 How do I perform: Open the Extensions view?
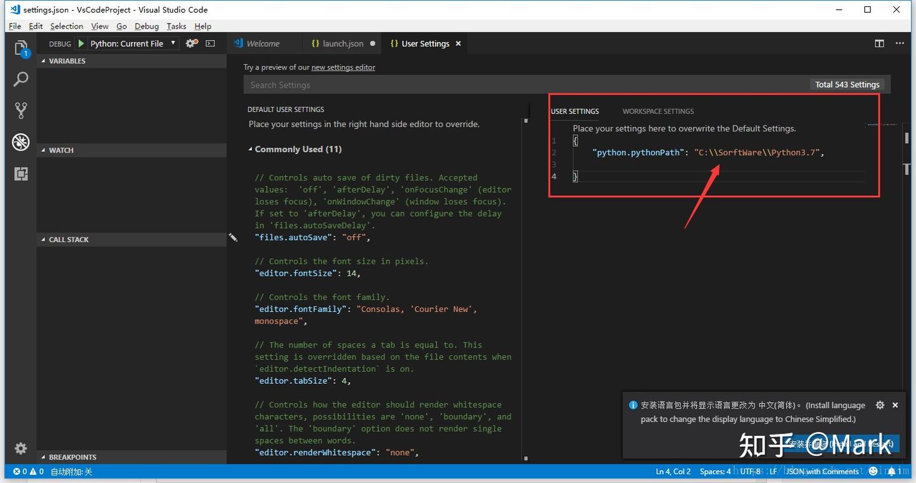(21, 173)
